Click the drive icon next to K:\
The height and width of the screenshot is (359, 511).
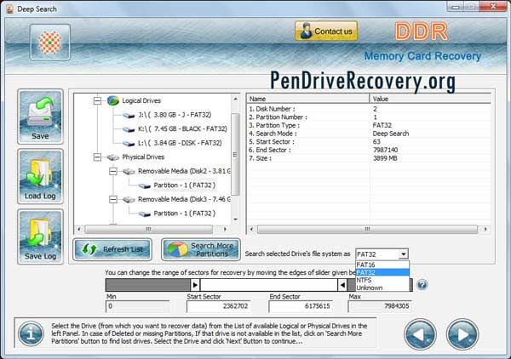[x=129, y=129]
